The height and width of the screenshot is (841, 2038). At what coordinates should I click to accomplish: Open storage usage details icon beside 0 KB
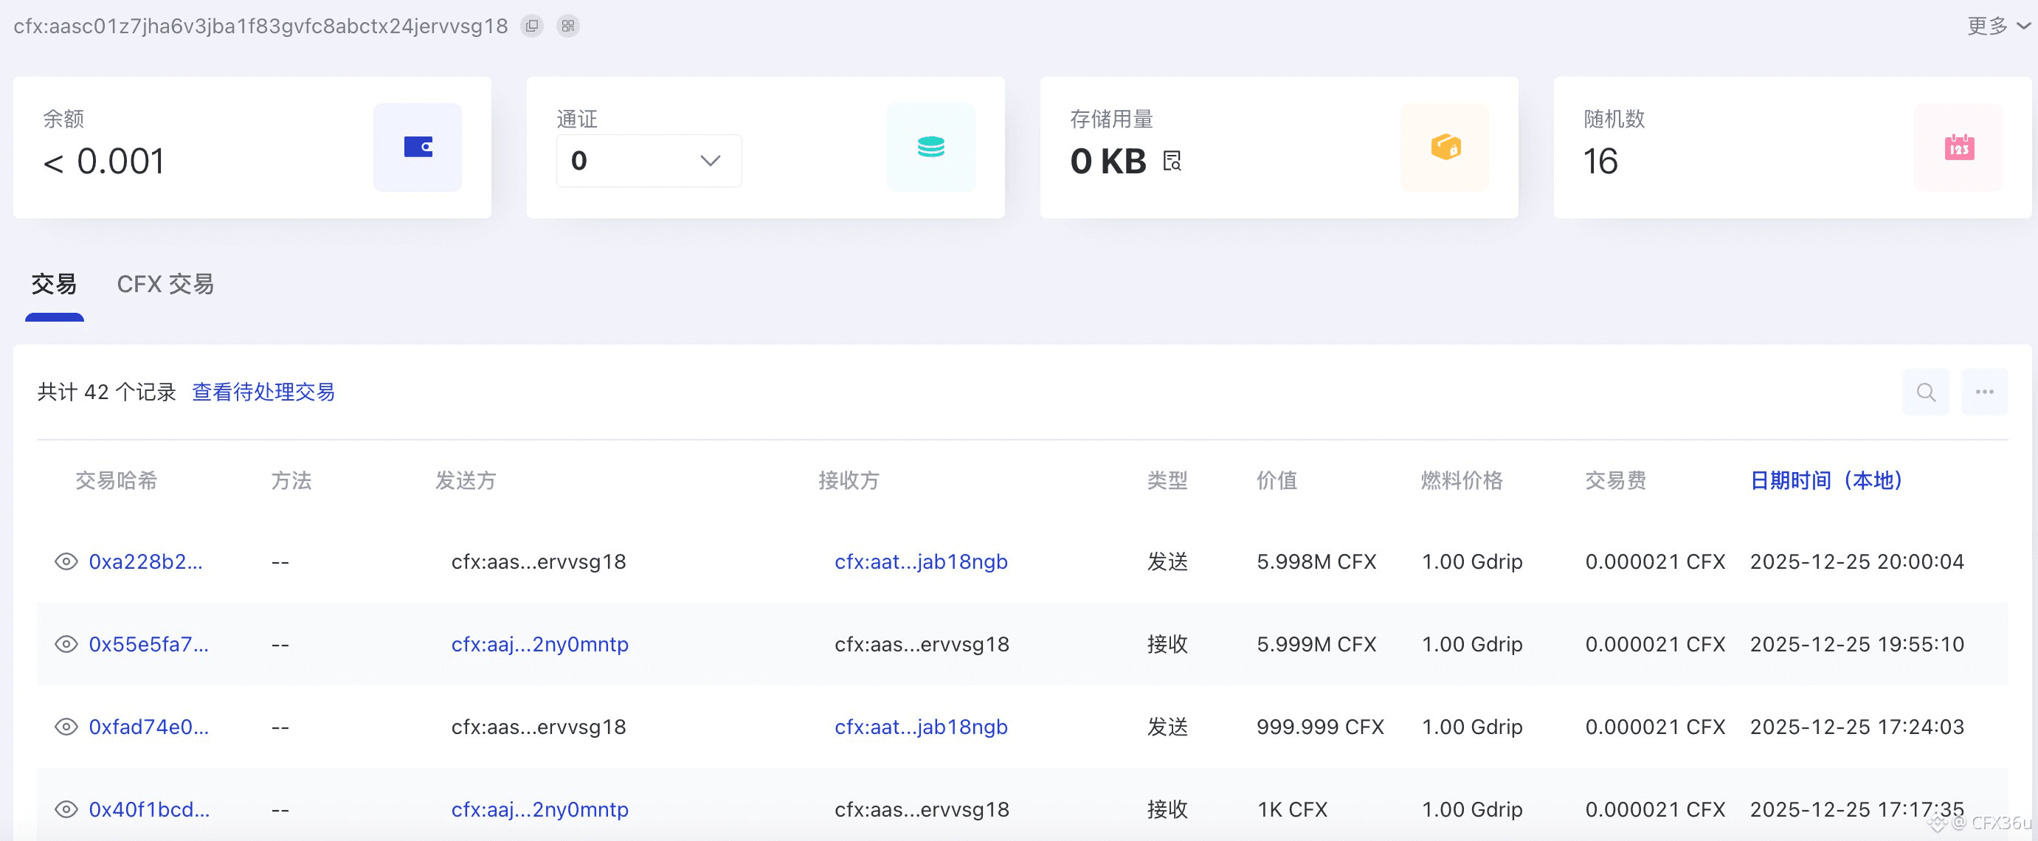point(1172,162)
